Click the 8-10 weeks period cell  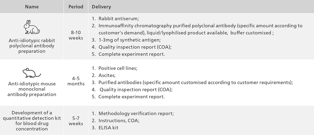pyautogui.click(x=76, y=35)
